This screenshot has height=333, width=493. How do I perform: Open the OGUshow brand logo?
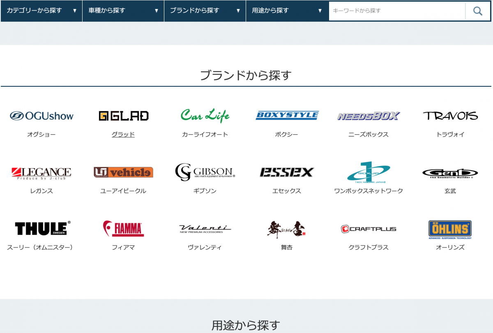(41, 116)
